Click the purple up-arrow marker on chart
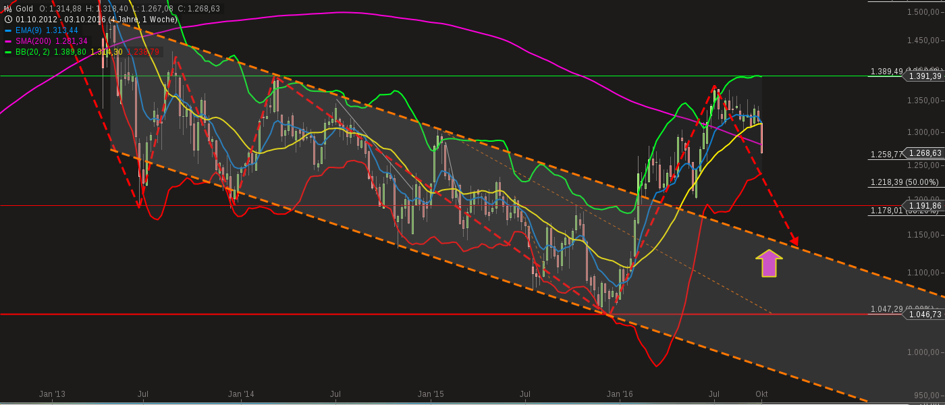945x405 pixels. click(769, 263)
